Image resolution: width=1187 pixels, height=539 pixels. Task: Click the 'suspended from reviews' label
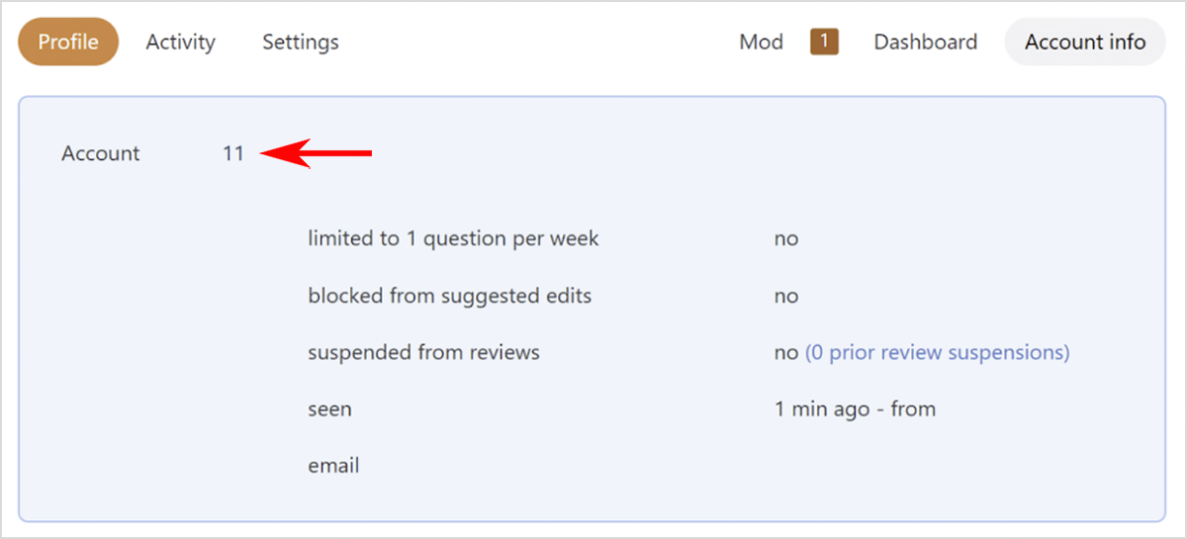pos(423,352)
